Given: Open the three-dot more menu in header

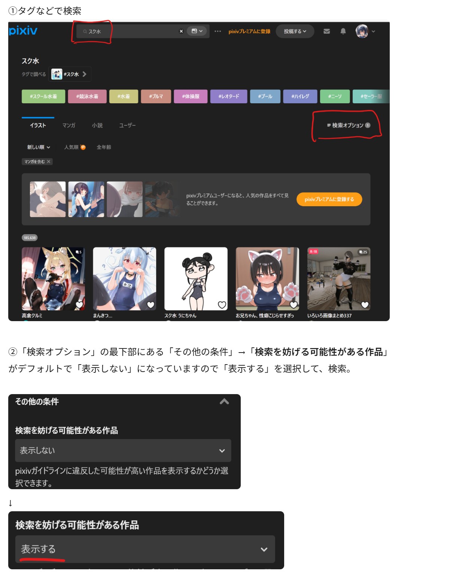Looking at the screenshot, I should (218, 31).
